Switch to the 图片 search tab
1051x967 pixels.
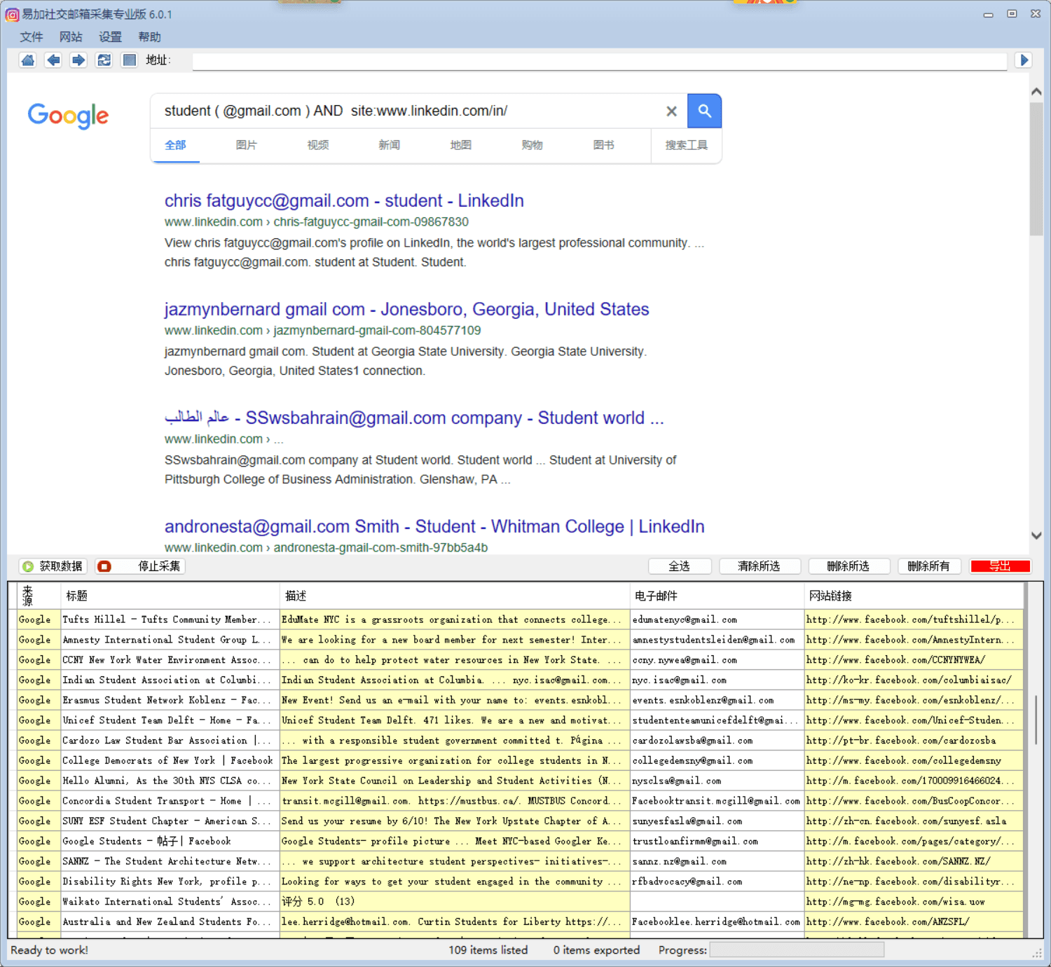coord(247,145)
